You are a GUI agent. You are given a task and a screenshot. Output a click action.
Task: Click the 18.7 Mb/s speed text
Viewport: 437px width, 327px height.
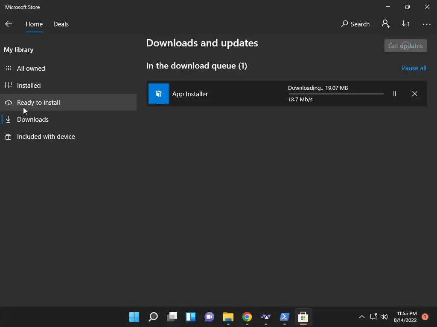[x=300, y=100]
